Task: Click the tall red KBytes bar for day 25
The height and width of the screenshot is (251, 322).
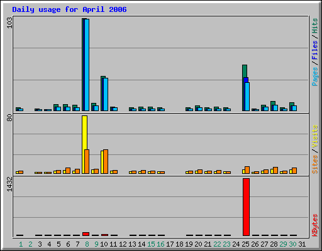Action: tap(246, 207)
